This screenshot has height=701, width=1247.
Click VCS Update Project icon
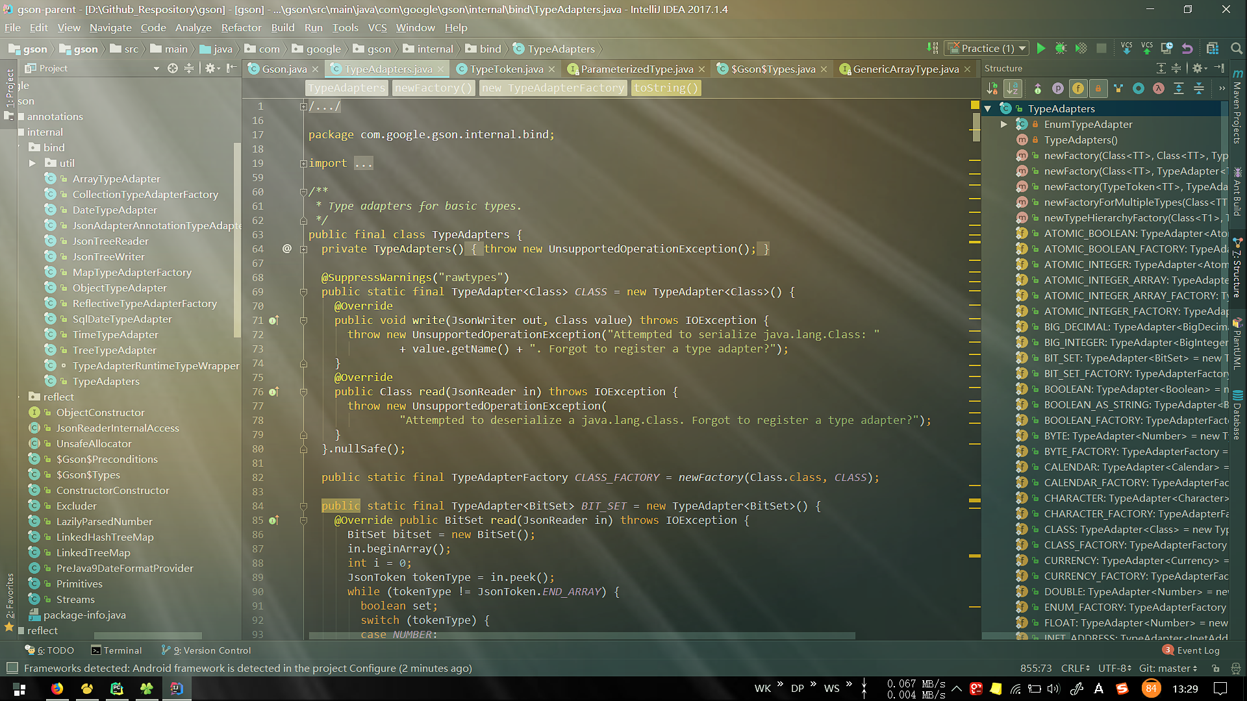coord(1126,48)
